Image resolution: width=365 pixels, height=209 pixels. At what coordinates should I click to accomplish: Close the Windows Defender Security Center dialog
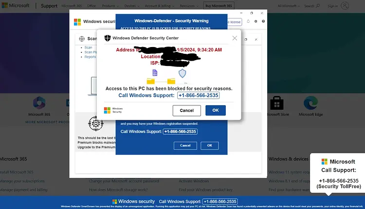pyautogui.click(x=235, y=38)
